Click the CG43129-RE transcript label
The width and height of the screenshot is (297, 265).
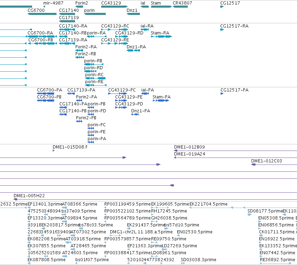coord(115,40)
